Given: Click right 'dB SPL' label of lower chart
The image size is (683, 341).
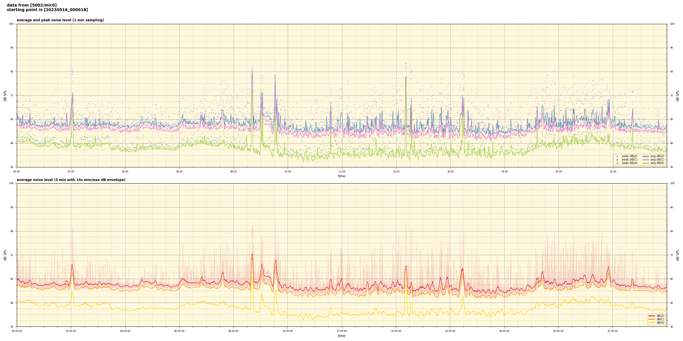Looking at the screenshot, I should pyautogui.click(x=678, y=255).
